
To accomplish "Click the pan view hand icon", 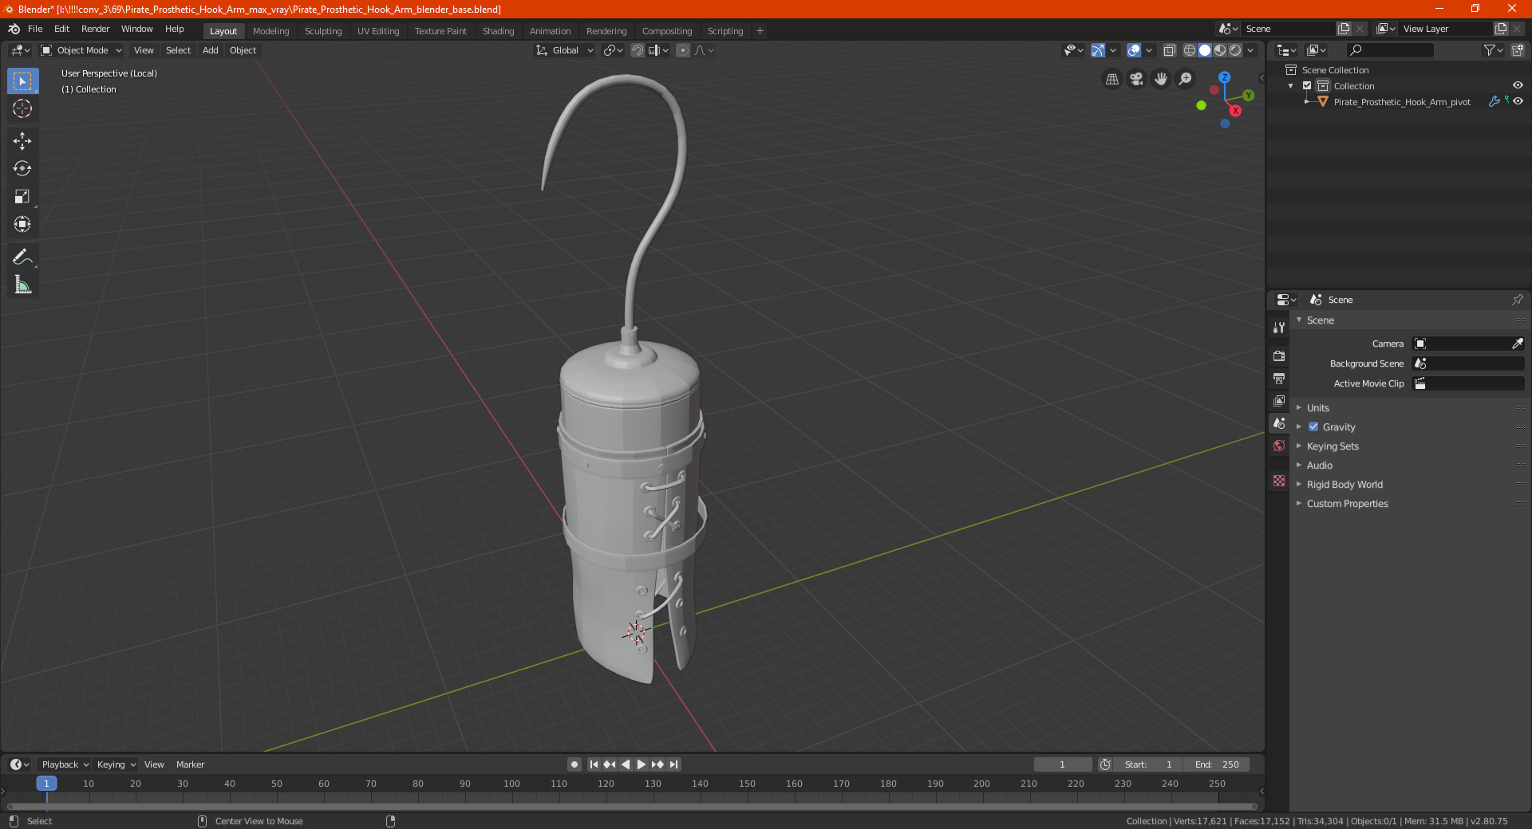I will coord(1161,79).
